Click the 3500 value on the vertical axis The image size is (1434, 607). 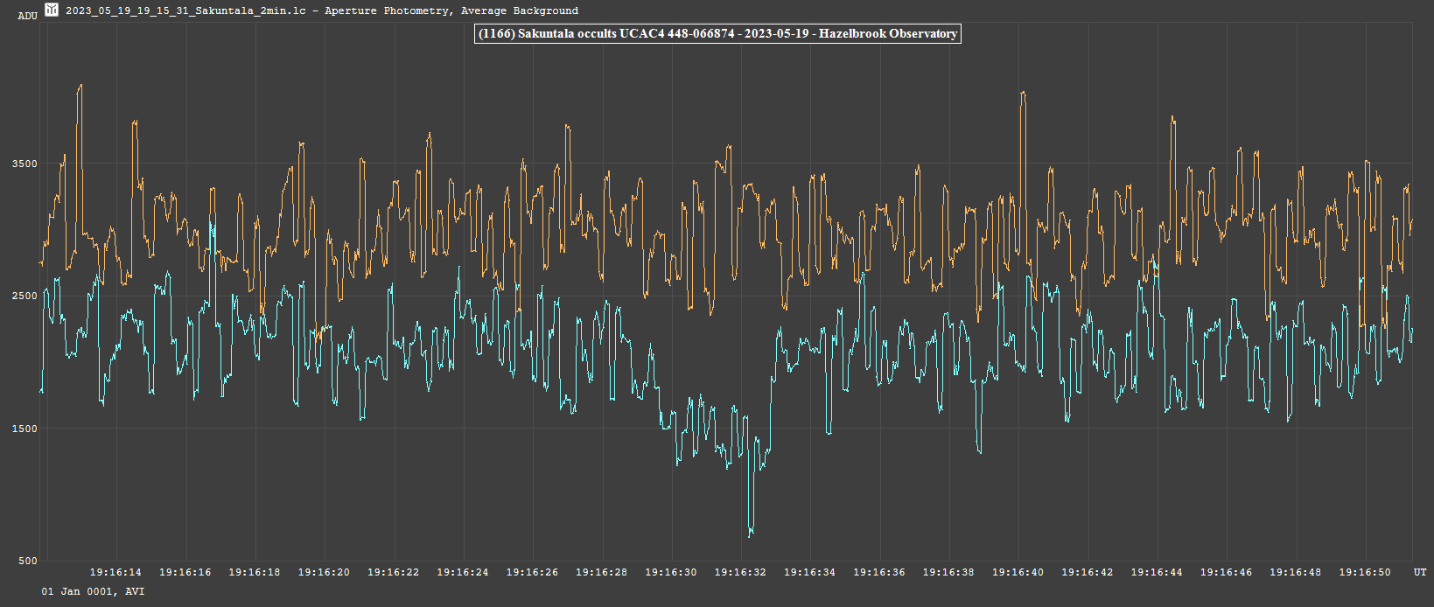[x=25, y=164]
